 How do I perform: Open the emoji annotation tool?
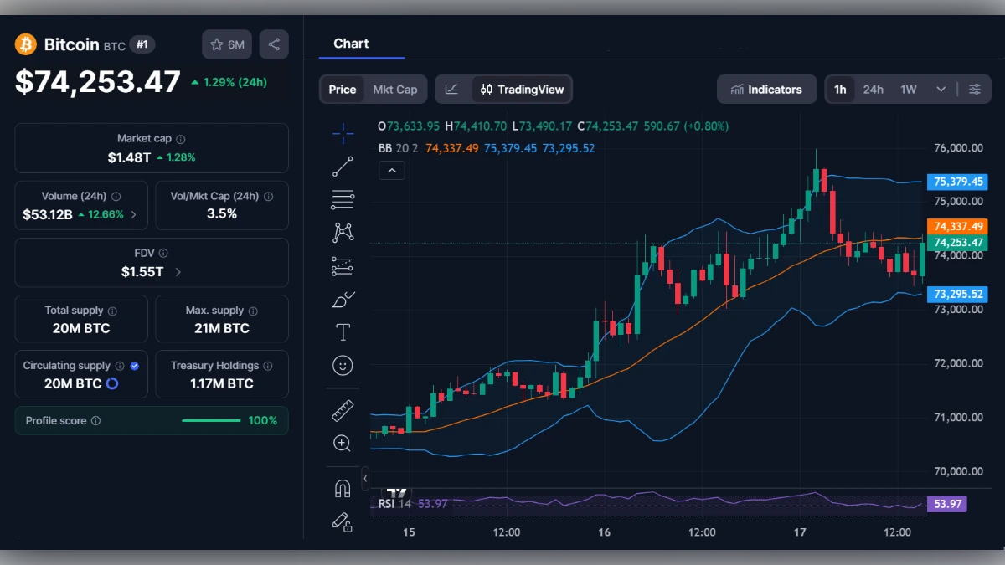click(x=343, y=365)
